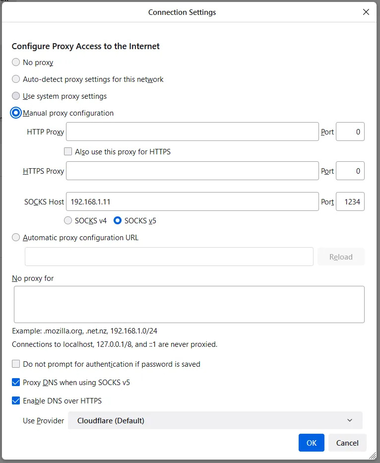Viewport: 380px width, 463px height.
Task: Click the SOCKS Host field with 192.168.1.11
Action: tap(192, 201)
